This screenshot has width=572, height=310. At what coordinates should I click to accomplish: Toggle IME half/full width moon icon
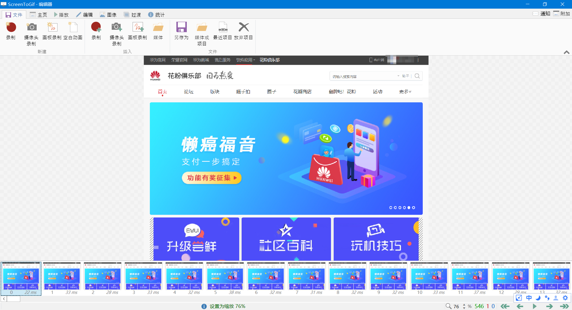click(x=538, y=298)
